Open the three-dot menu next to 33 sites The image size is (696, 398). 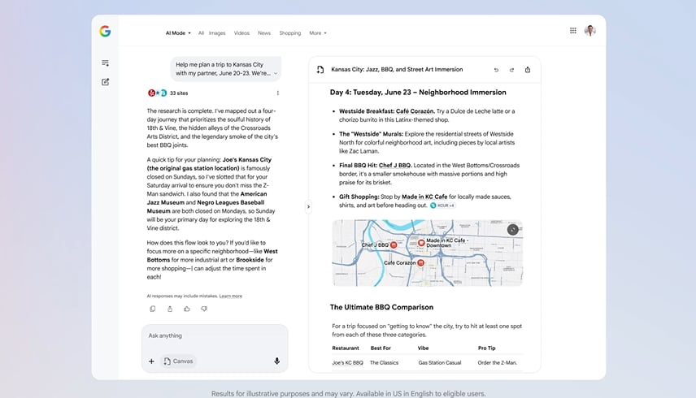click(278, 93)
